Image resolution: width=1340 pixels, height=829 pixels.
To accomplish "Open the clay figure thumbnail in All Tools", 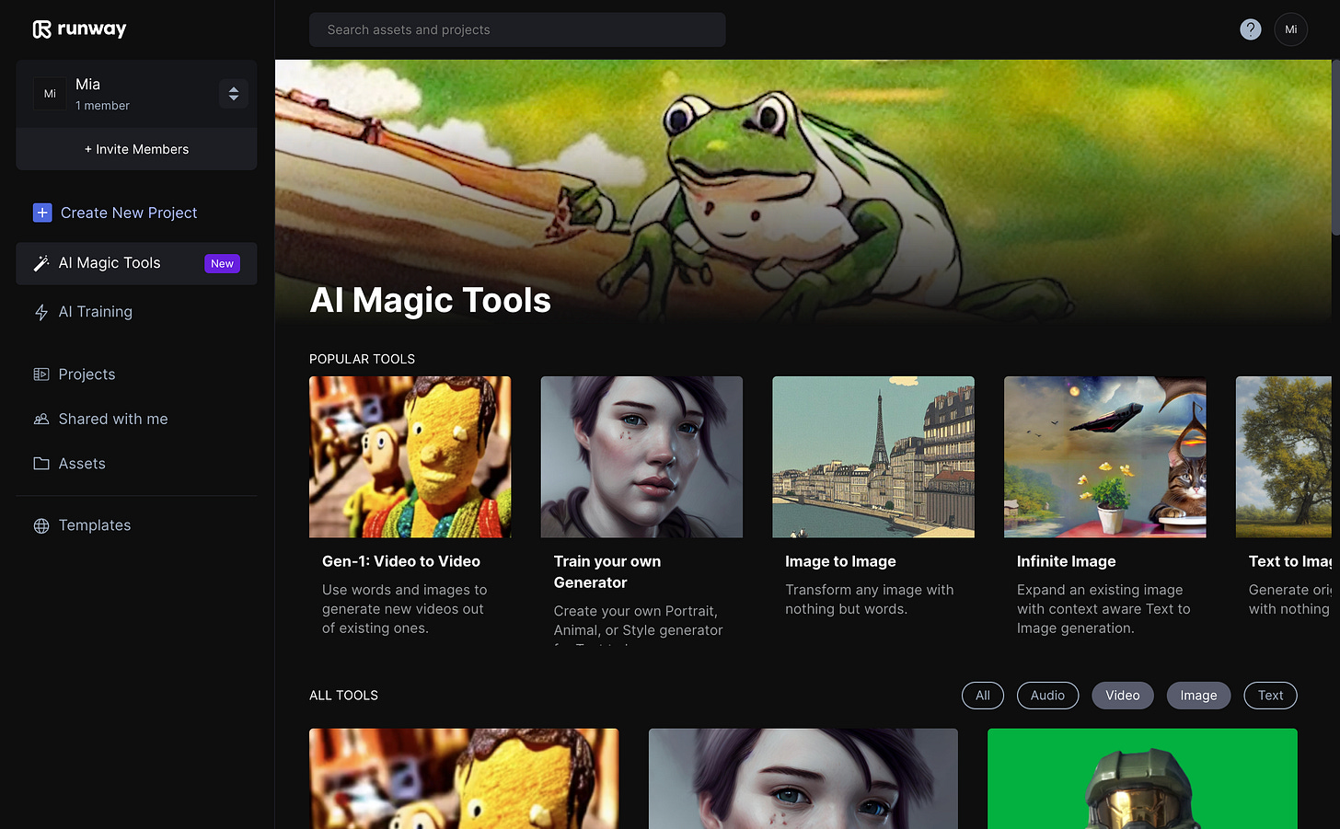I will [464, 779].
